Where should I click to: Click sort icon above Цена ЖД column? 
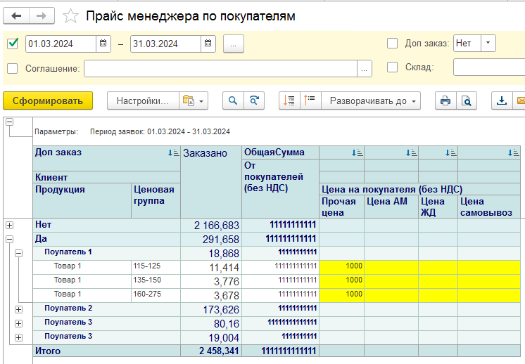[450, 153]
